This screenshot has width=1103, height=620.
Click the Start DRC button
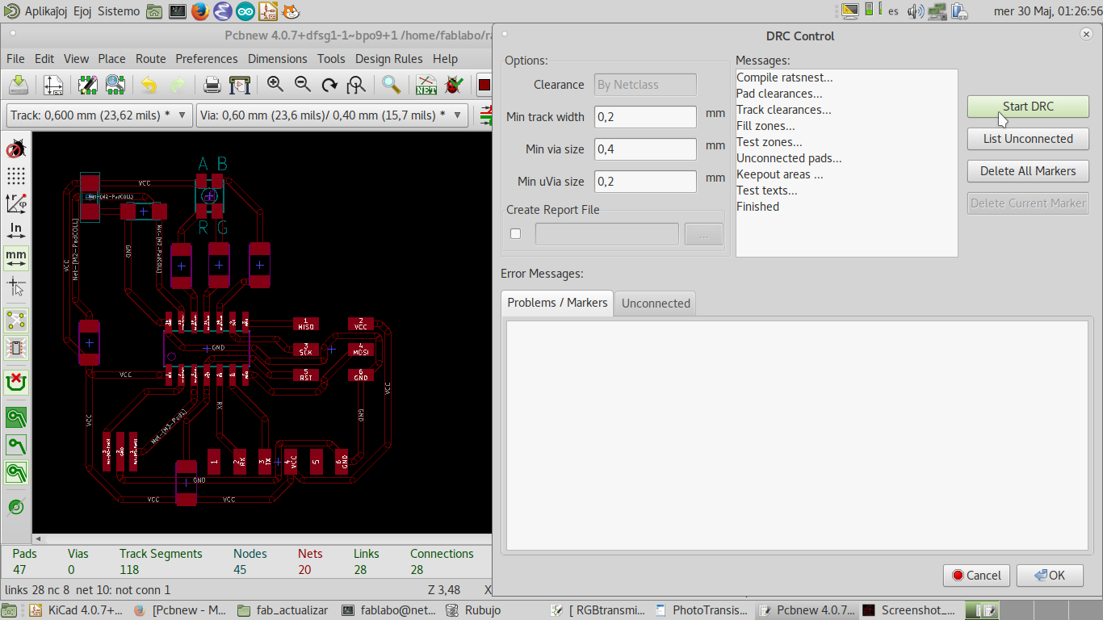(x=1028, y=107)
